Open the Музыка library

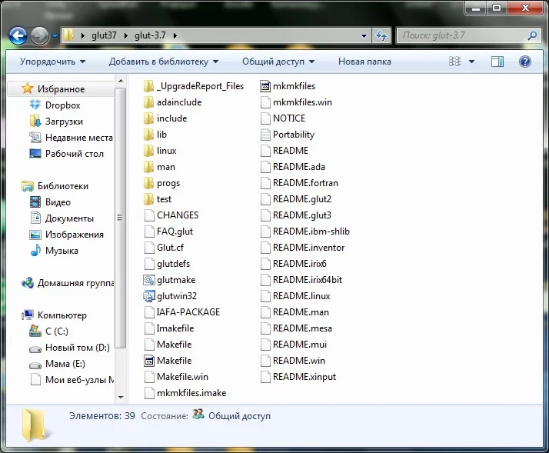(x=62, y=251)
